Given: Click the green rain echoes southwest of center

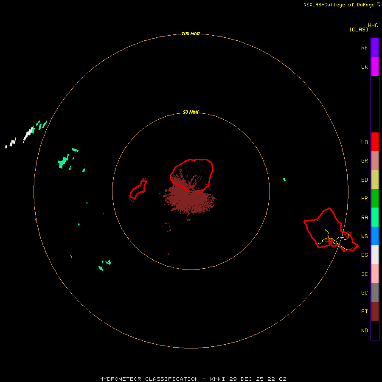Looking at the screenshot, I should pos(105,265).
